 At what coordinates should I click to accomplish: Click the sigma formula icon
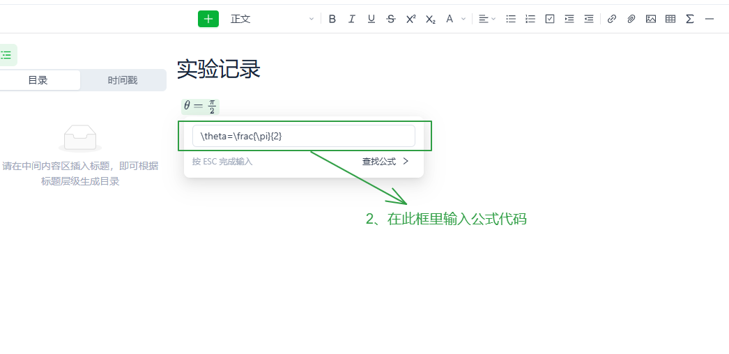pos(690,19)
